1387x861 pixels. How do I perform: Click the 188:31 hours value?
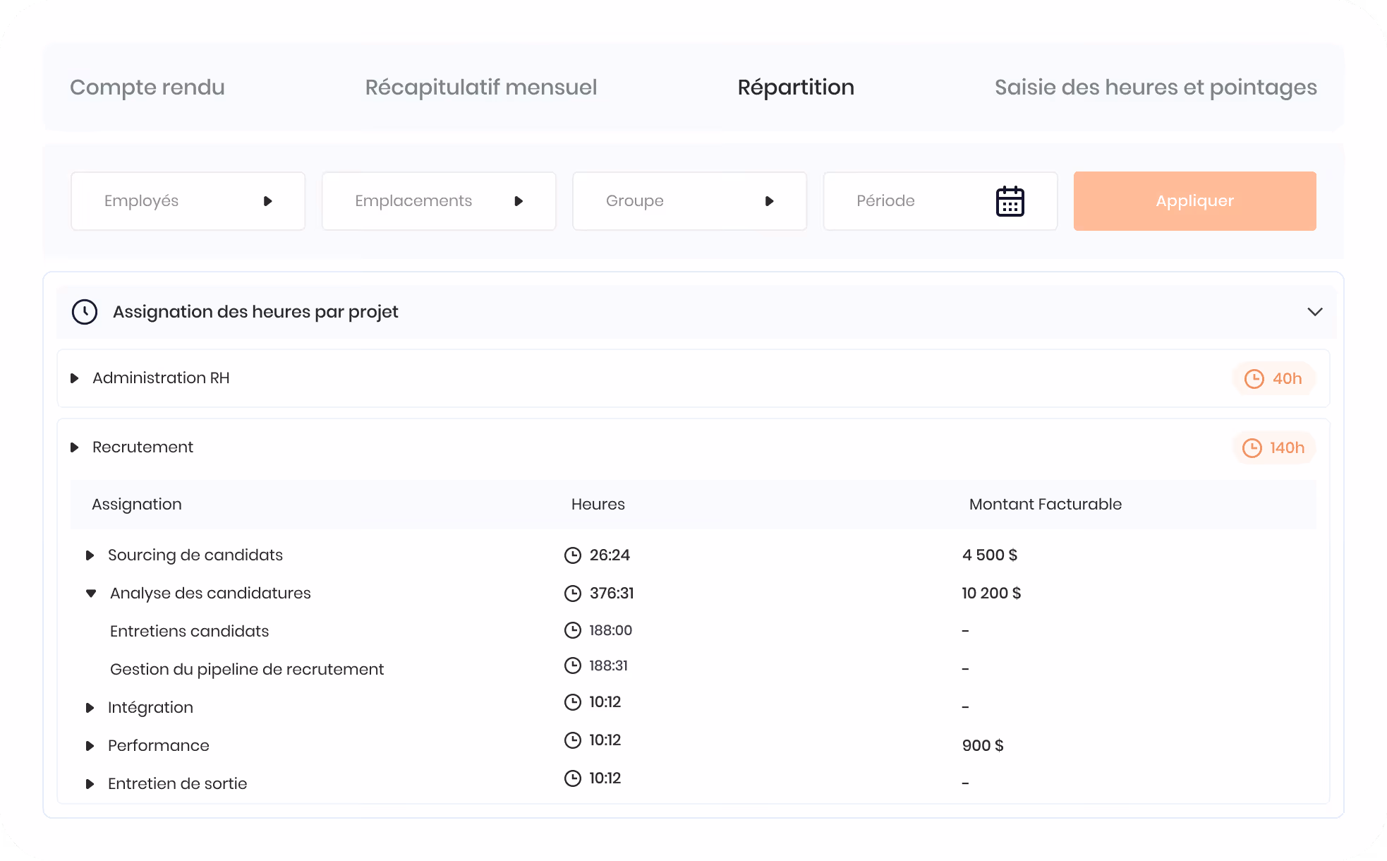tap(609, 666)
